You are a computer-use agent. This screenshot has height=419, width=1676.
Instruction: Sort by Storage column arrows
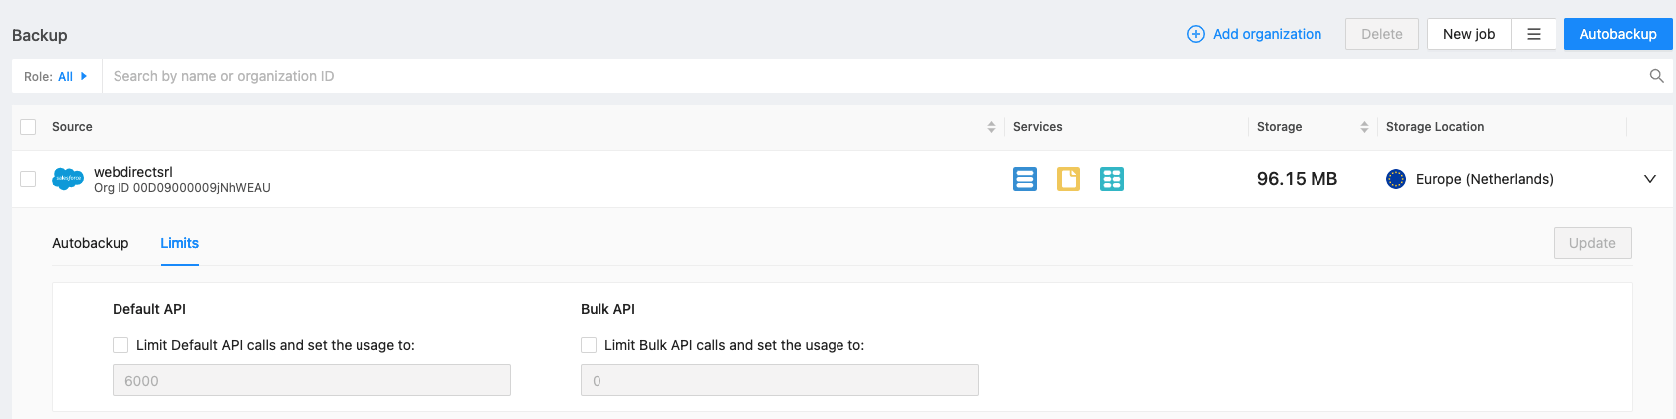1364,127
